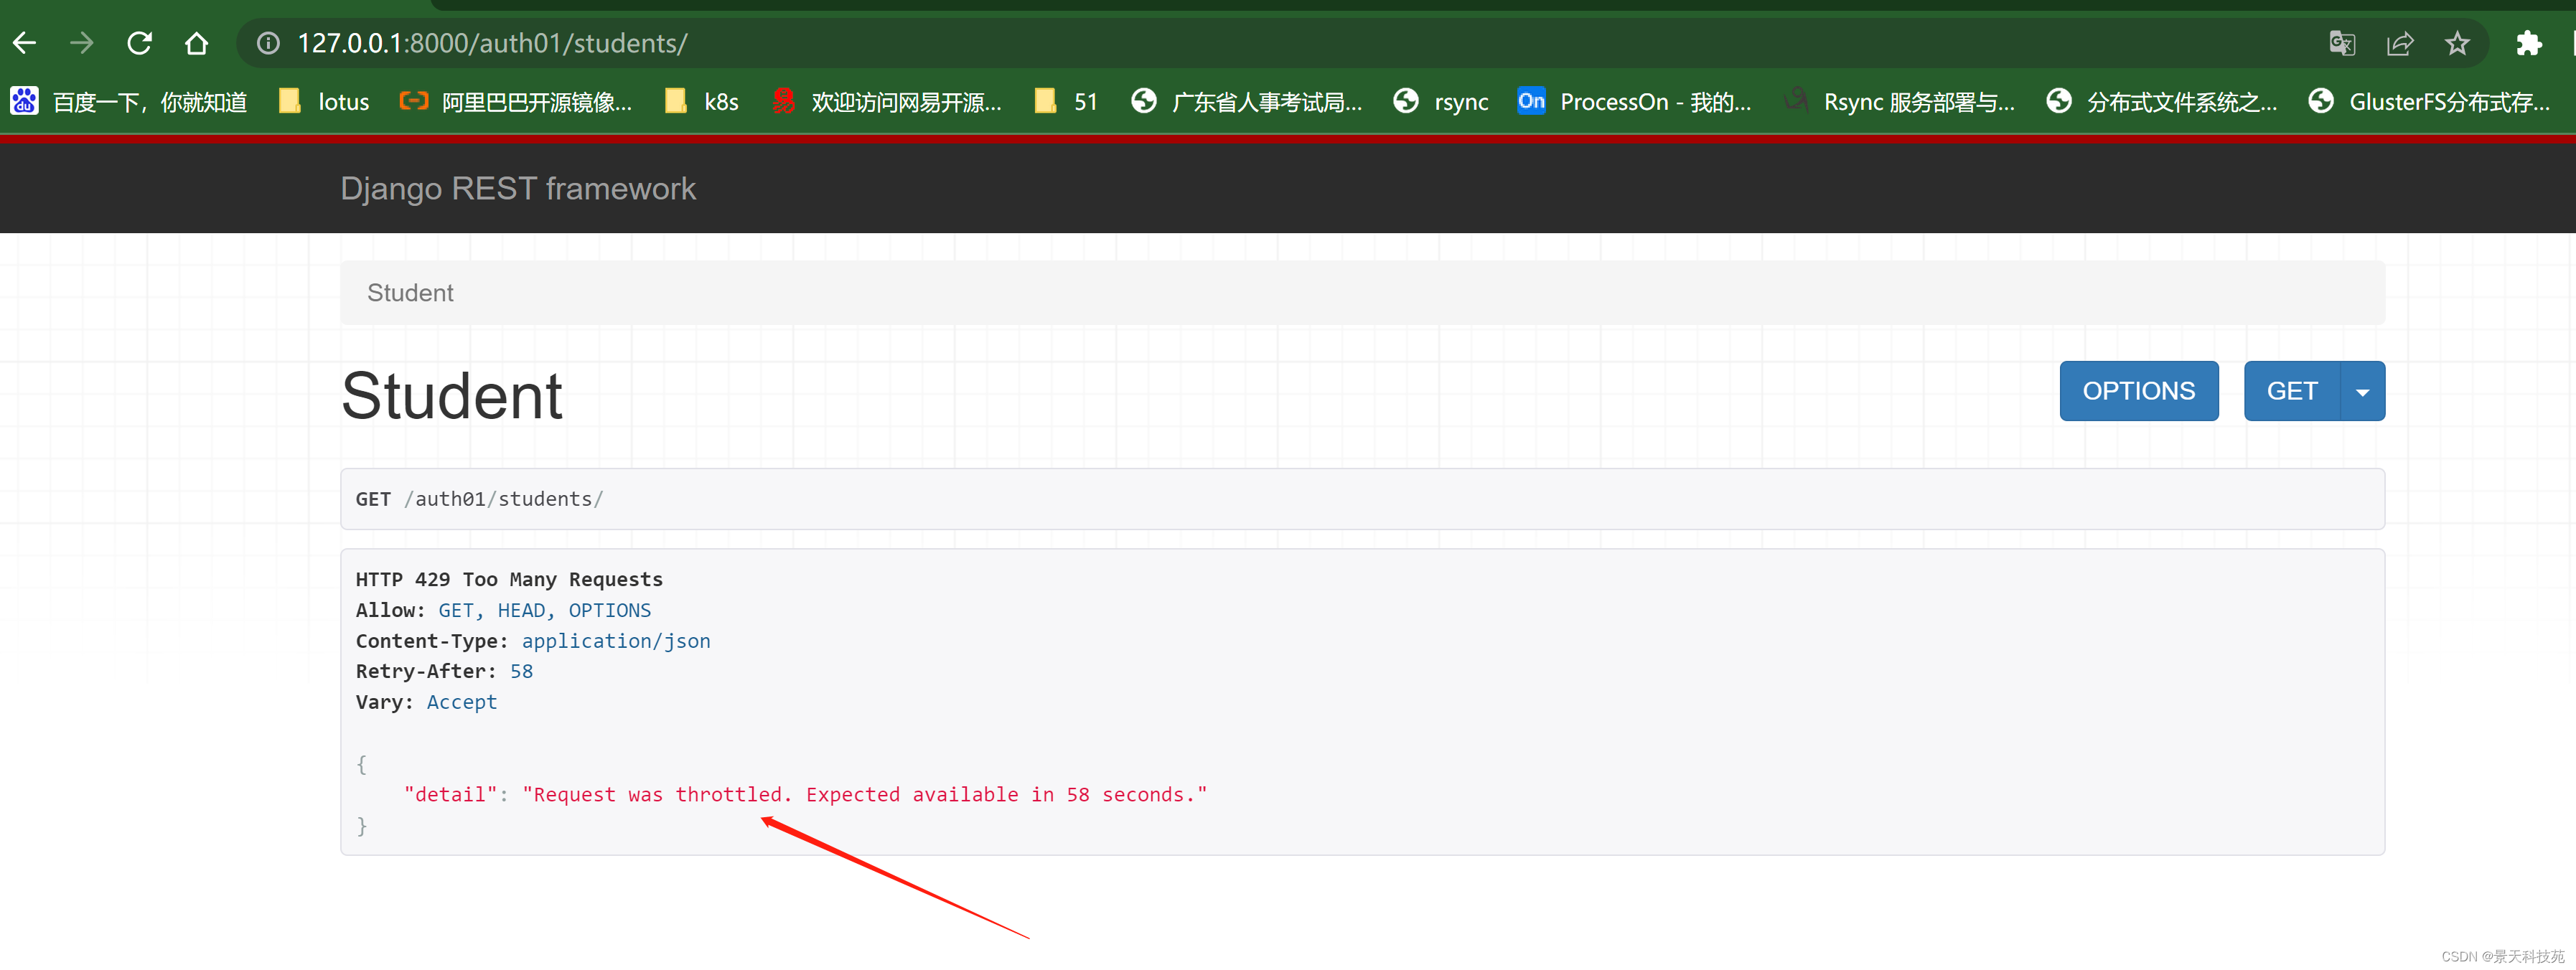Click the translate page icon
This screenshot has width=2576, height=970.
click(2342, 43)
